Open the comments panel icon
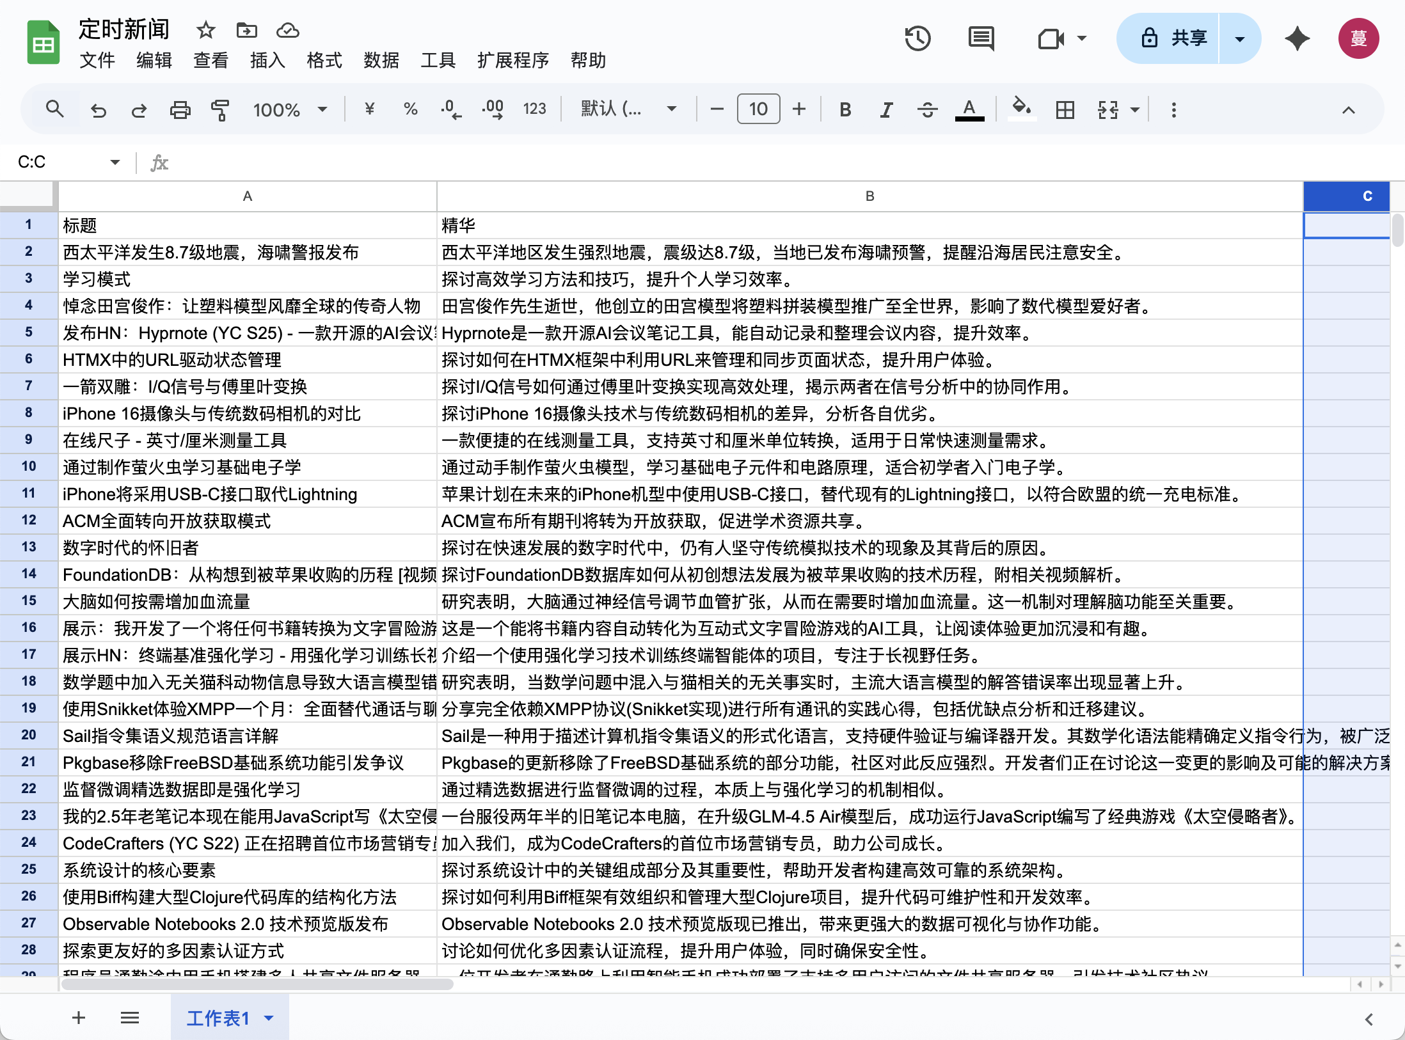The image size is (1405, 1040). click(x=981, y=38)
